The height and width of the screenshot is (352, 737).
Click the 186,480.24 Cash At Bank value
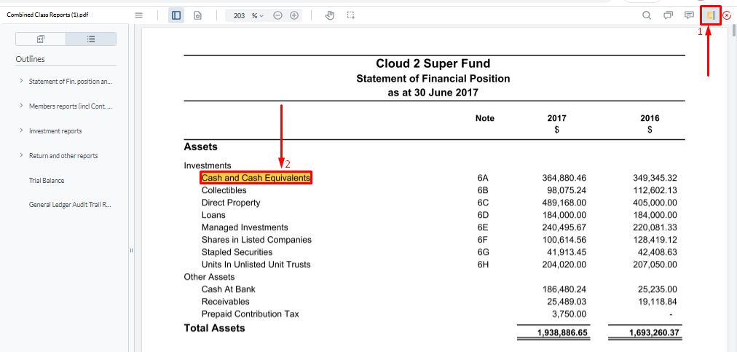564,289
